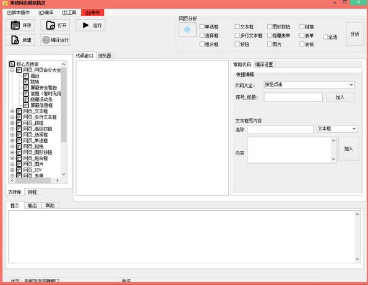Enable the 表格 checkbox
Screen dimensions: 368x285
coord(302,44)
